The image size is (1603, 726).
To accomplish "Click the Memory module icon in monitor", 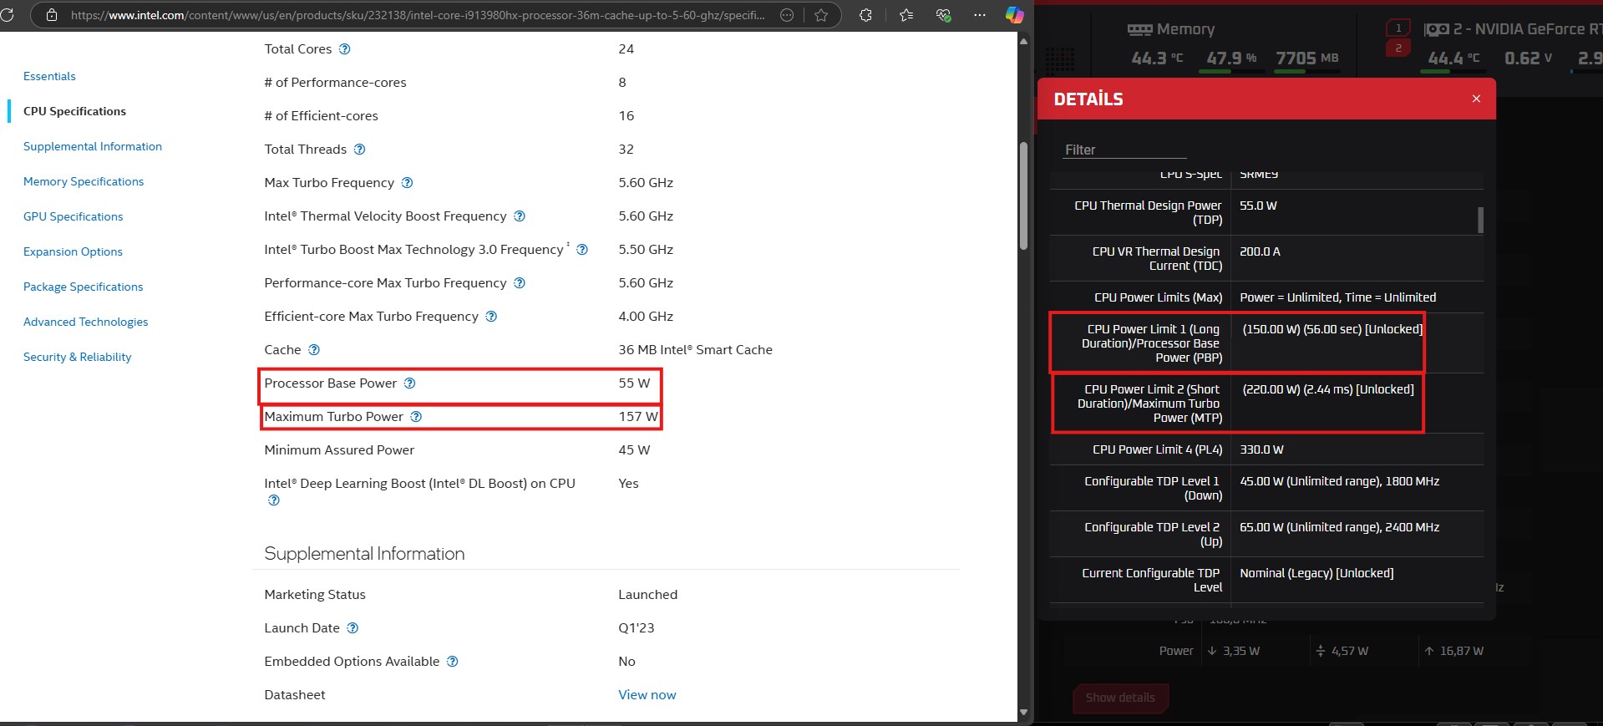I will click(1139, 30).
